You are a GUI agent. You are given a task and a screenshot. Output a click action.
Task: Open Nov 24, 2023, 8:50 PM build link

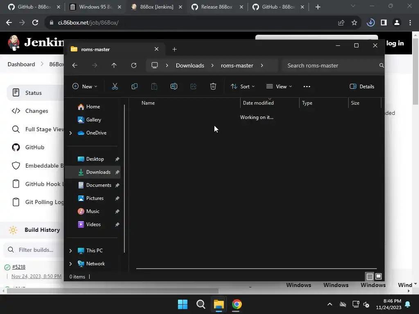tap(36, 276)
